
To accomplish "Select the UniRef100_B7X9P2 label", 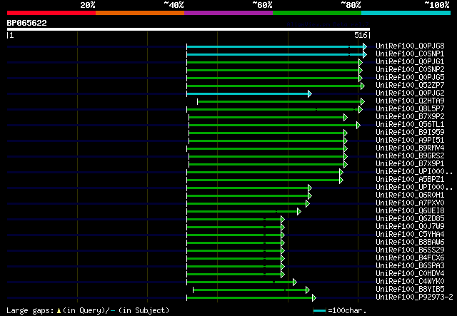I will click(x=410, y=116).
